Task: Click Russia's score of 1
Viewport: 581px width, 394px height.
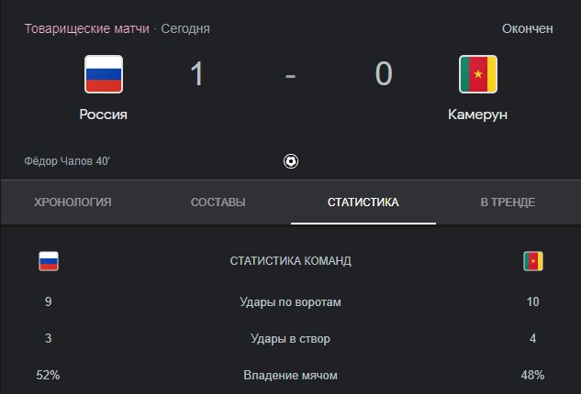Action: (x=196, y=73)
